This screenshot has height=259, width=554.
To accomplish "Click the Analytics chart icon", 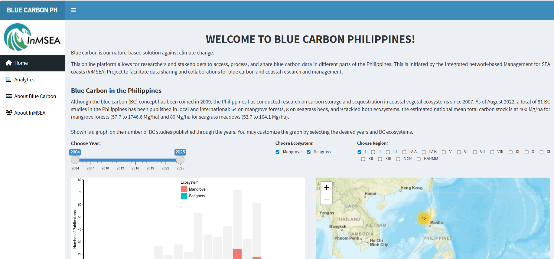I will 8,80.
